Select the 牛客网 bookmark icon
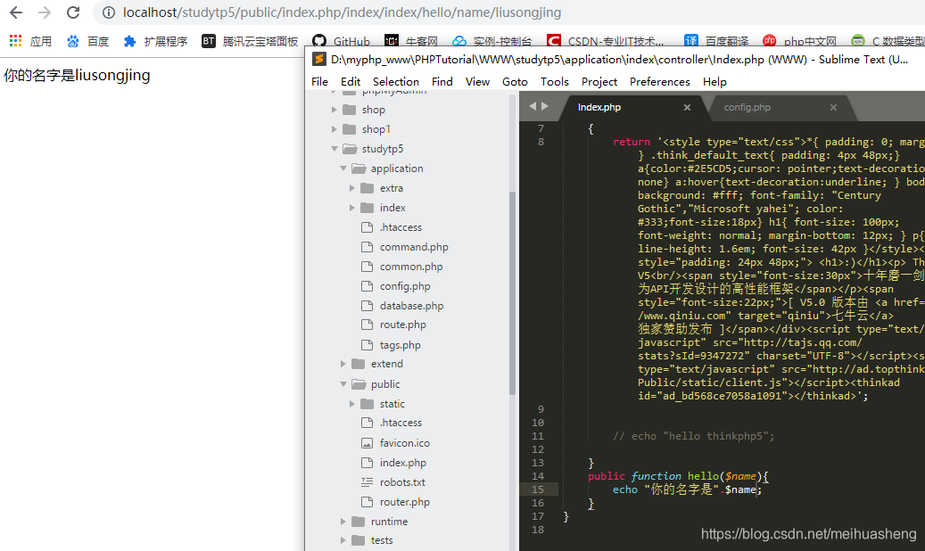 pos(391,41)
